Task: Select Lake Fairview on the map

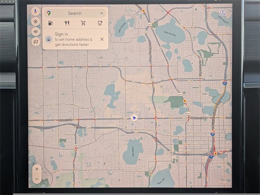Action: [170, 33]
